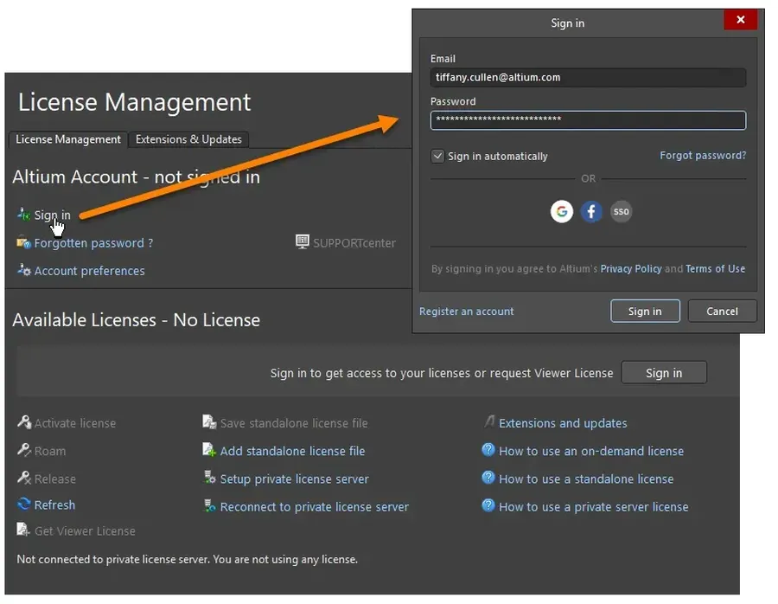Click the Password input field
Screen dimensions: 778x604
coord(588,120)
